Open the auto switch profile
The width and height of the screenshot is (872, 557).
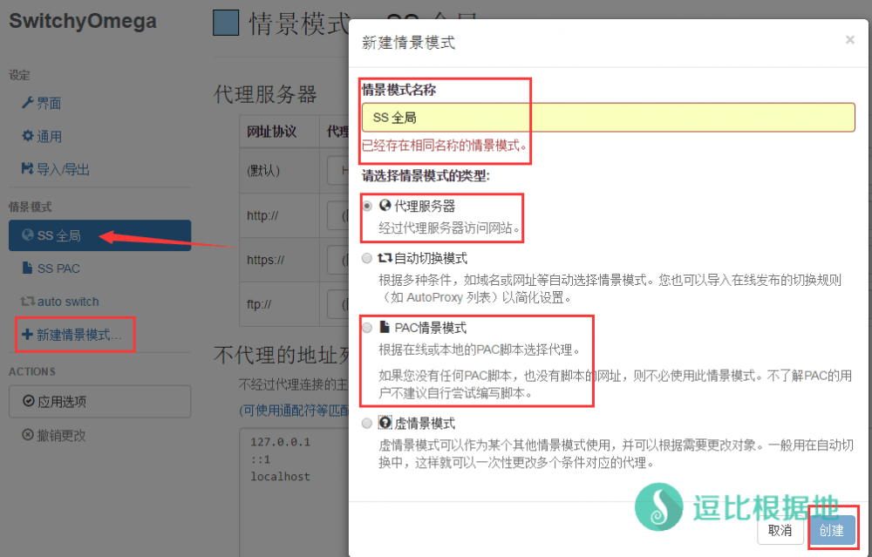click(x=68, y=302)
